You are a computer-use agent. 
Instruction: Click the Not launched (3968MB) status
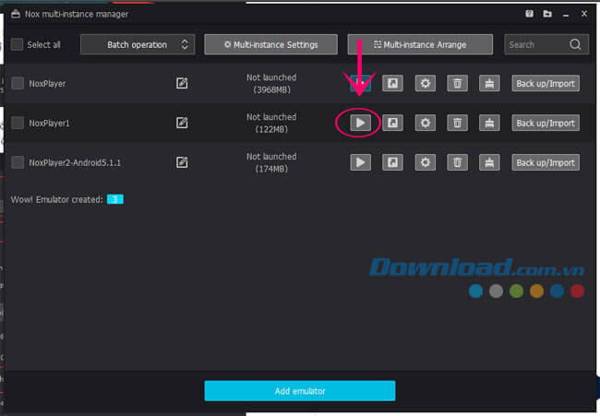point(271,83)
